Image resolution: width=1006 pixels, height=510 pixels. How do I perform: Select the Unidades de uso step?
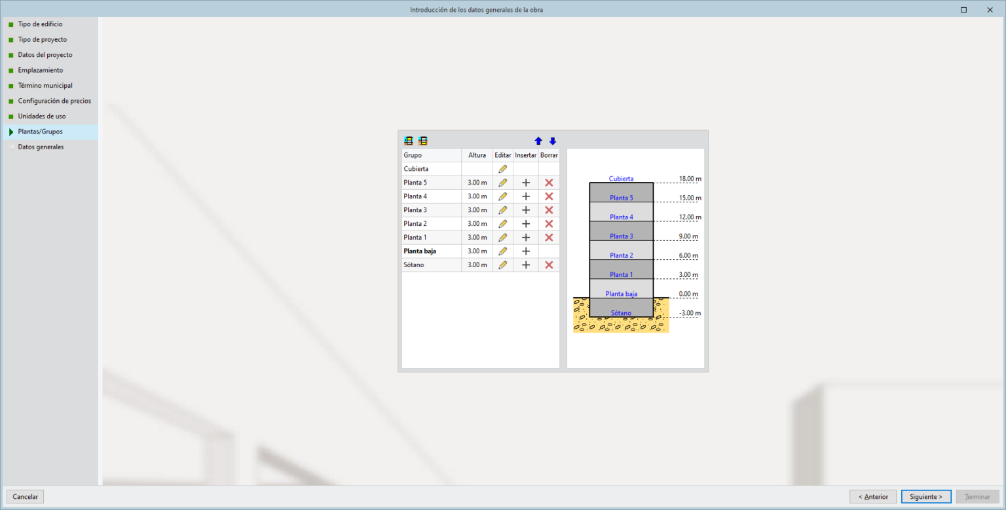41,116
